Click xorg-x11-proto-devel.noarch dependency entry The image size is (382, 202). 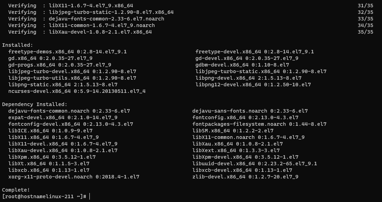(74, 177)
